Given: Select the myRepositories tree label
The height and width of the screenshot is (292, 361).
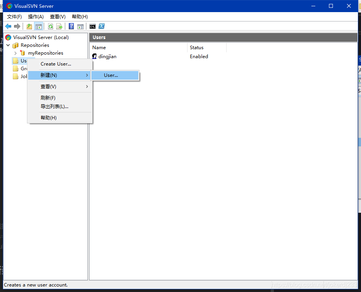Looking at the screenshot, I should click(x=46, y=53).
